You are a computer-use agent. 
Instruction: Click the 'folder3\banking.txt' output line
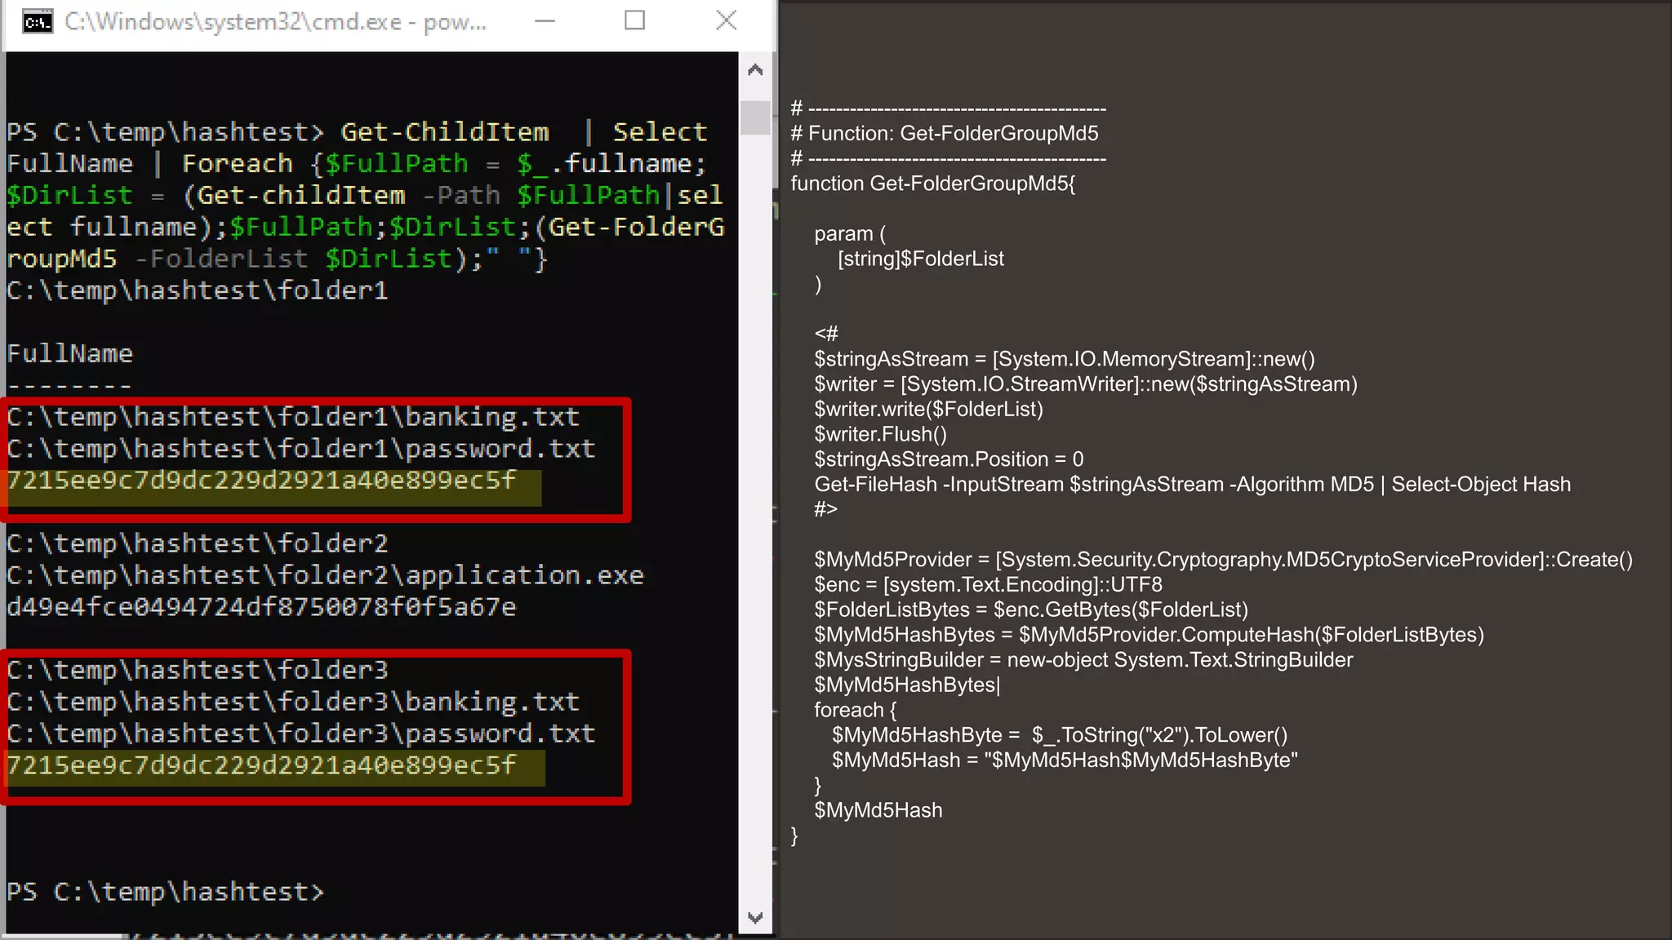293,702
